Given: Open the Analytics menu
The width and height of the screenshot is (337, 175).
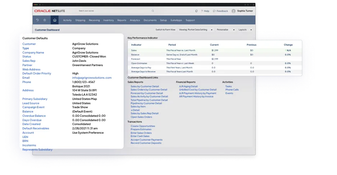Looking at the screenshot, I should click(x=135, y=20).
